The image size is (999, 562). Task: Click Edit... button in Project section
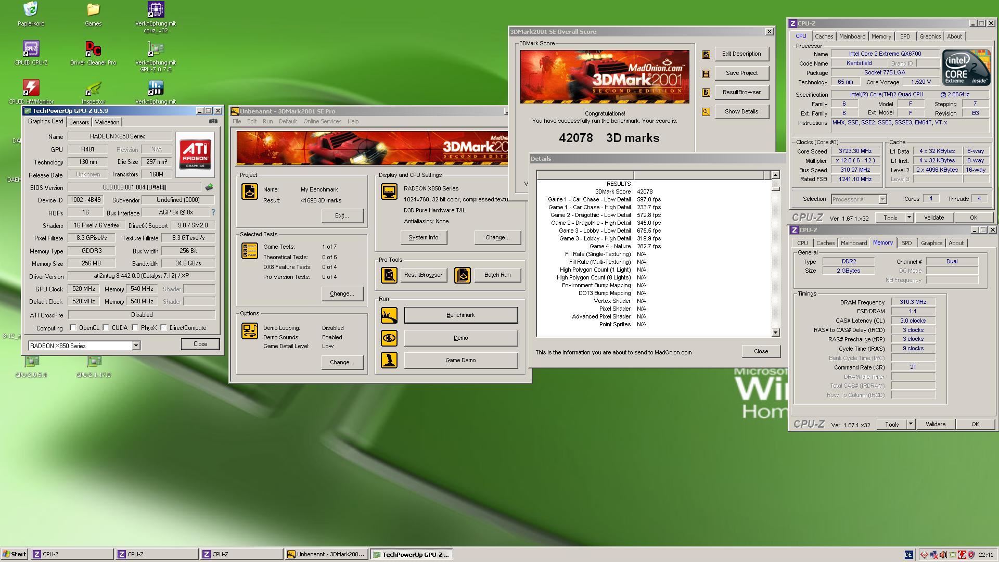click(342, 215)
